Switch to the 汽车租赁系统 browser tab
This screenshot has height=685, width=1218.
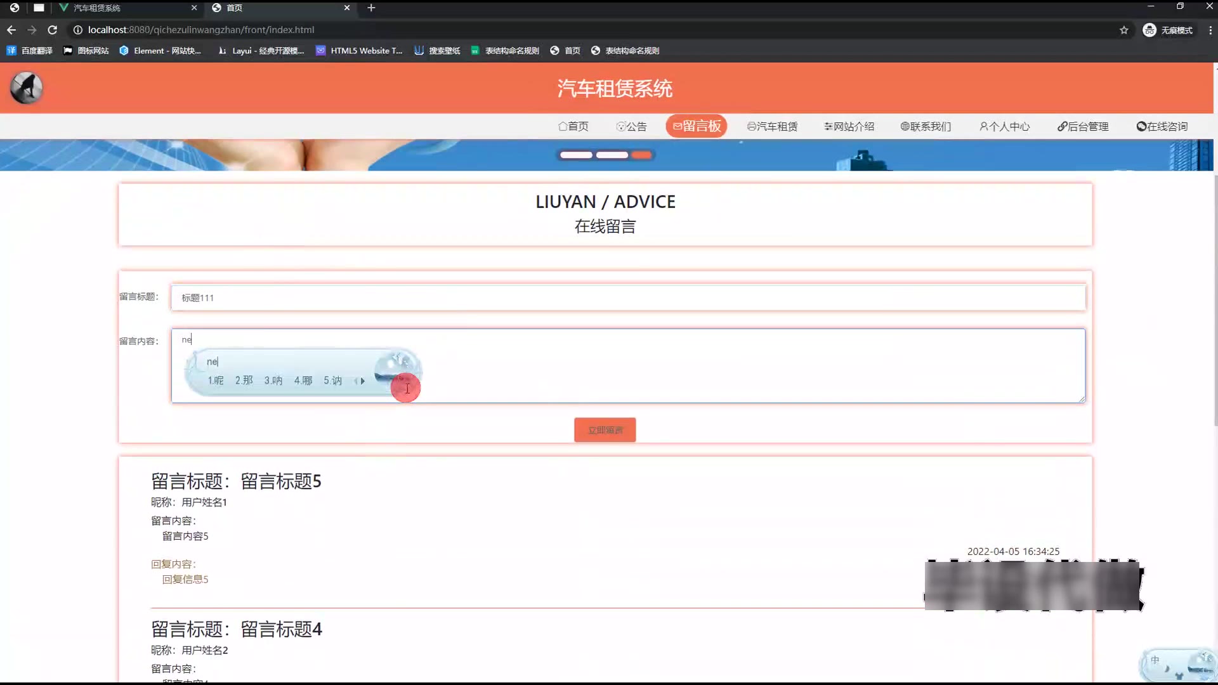tap(96, 8)
